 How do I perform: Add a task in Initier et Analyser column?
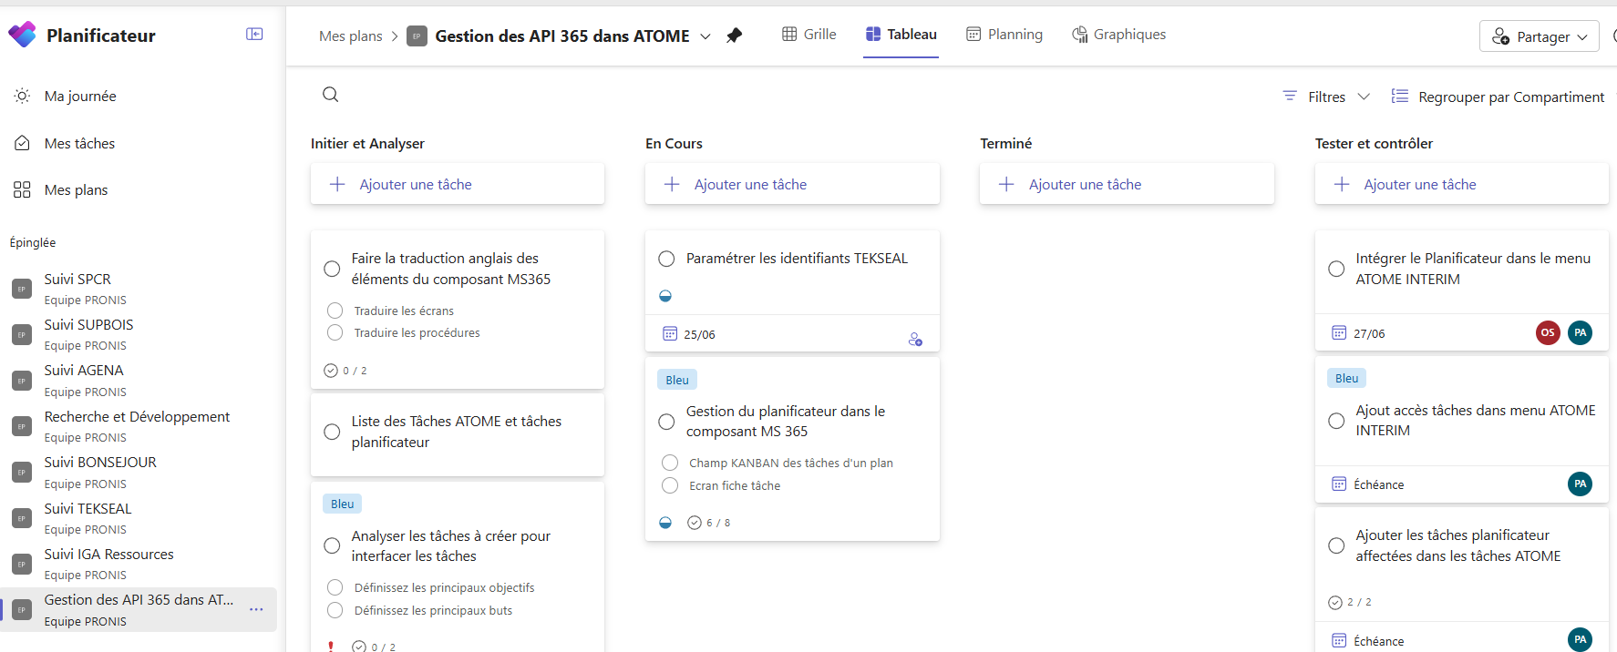(458, 184)
